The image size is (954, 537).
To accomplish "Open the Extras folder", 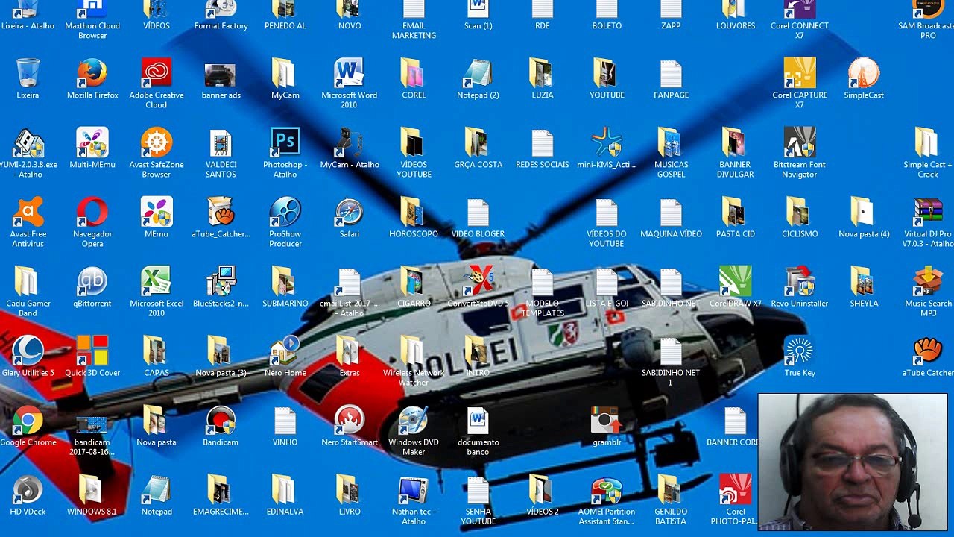I will click(349, 351).
